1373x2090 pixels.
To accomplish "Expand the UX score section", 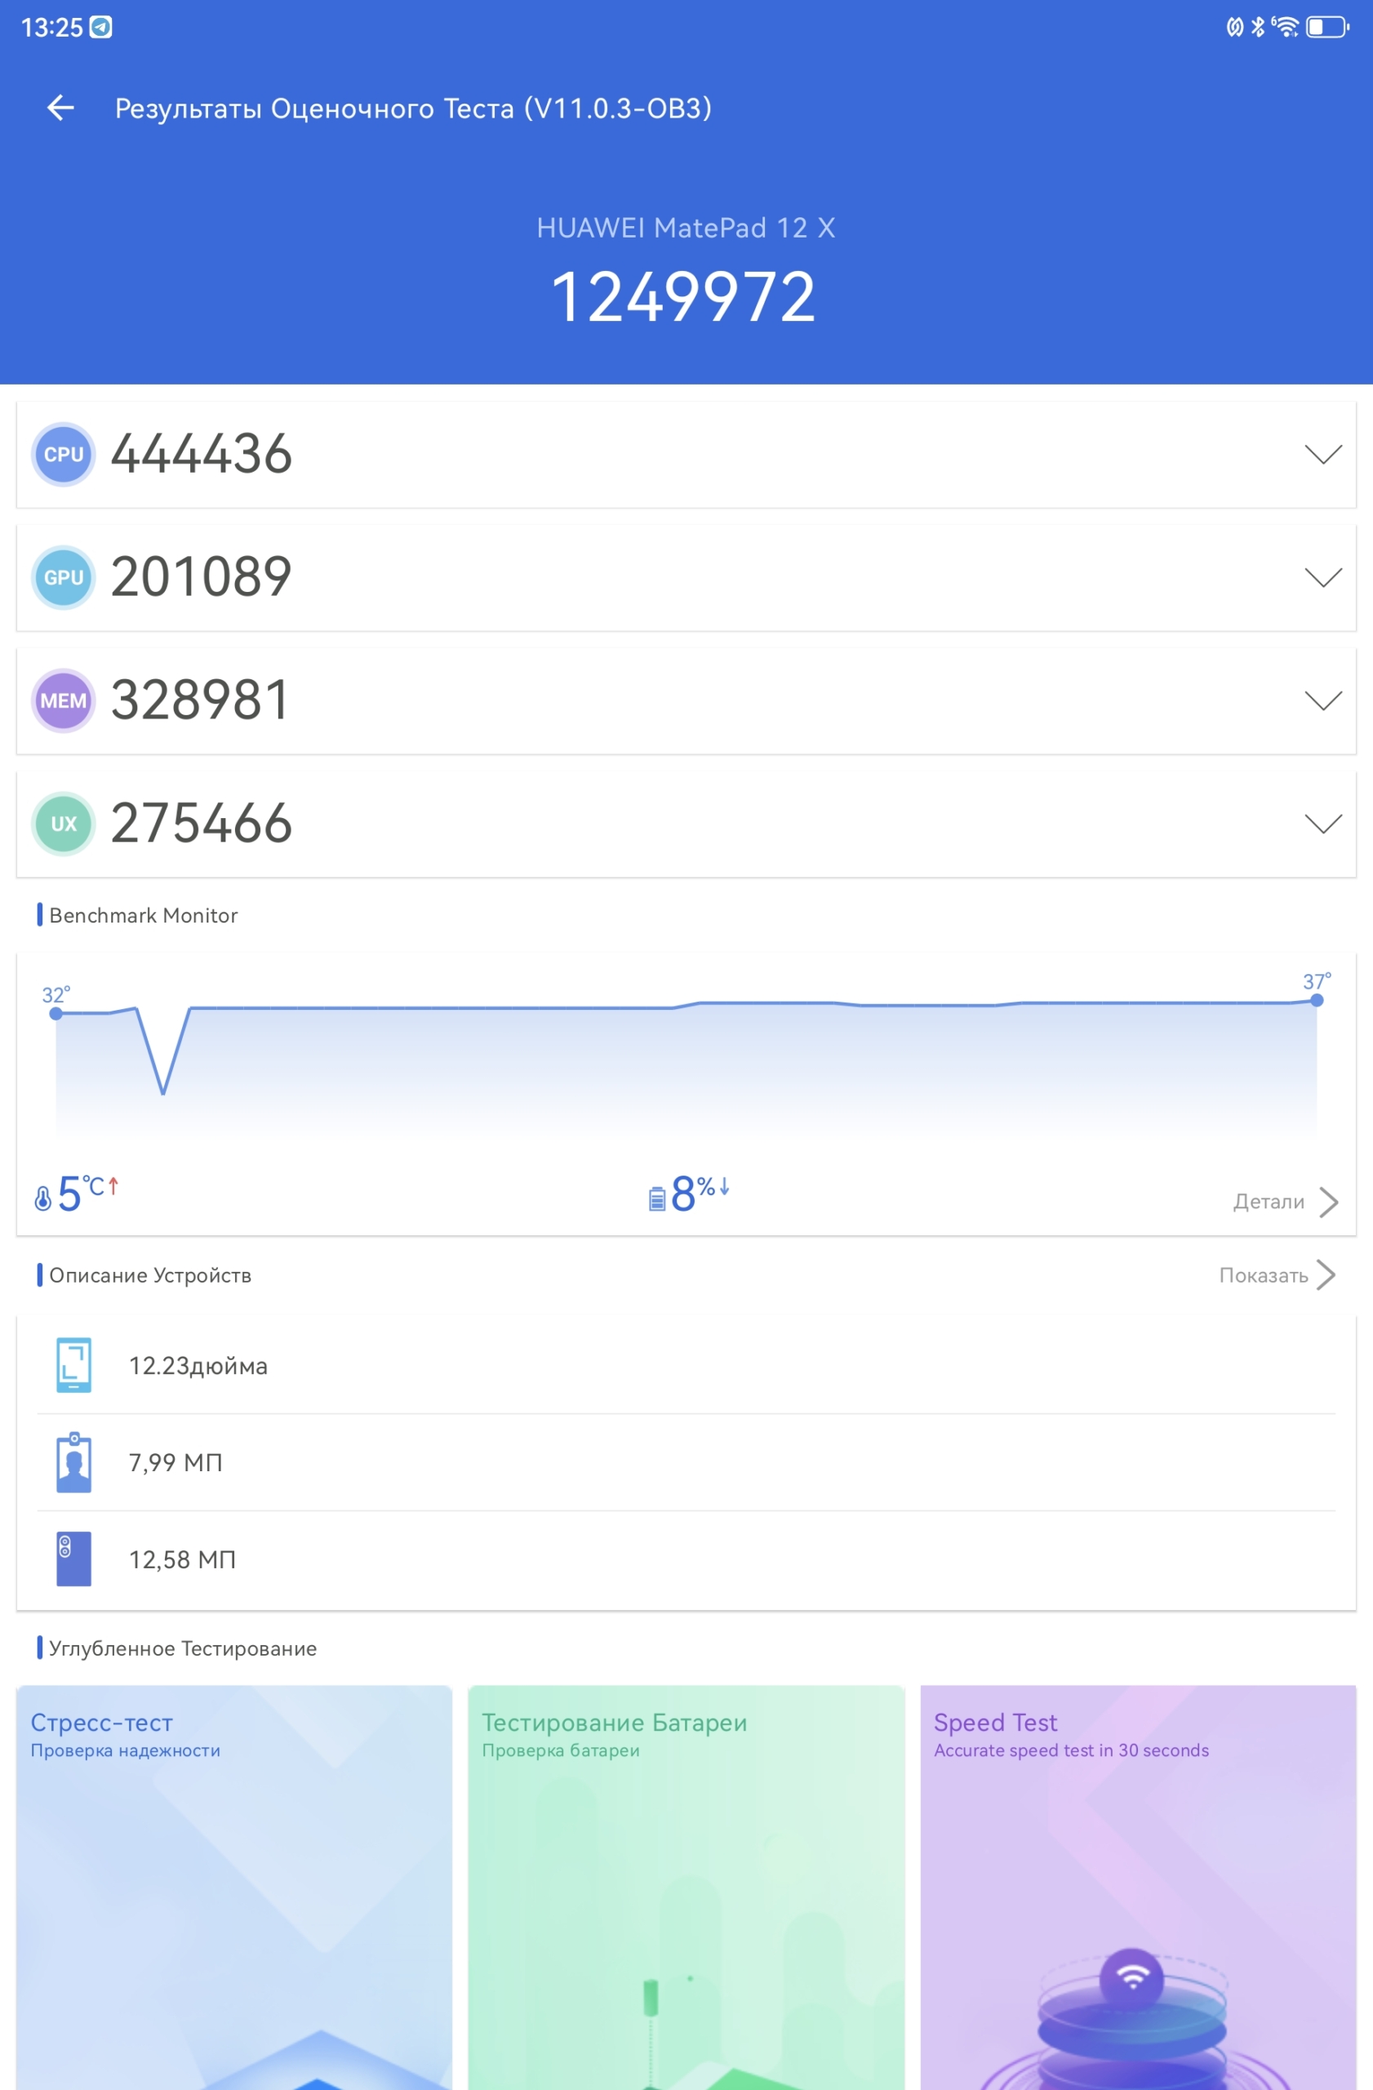I will tap(1322, 823).
